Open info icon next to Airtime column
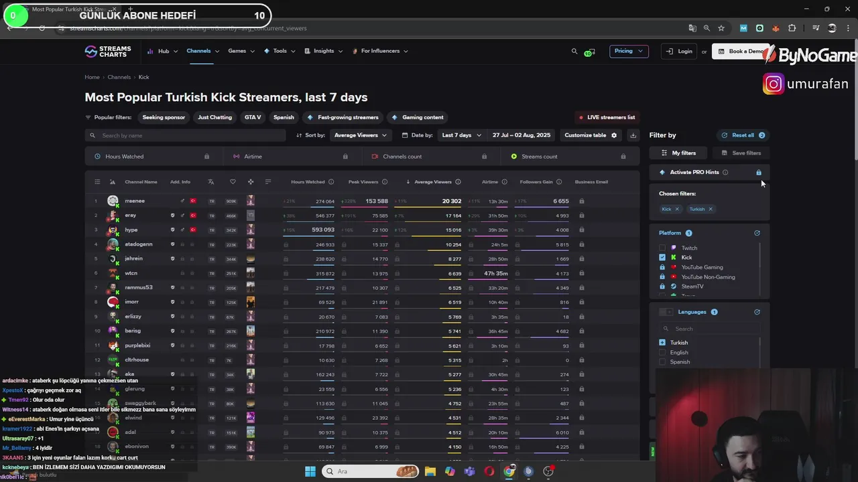The height and width of the screenshot is (482, 858). [x=504, y=181]
